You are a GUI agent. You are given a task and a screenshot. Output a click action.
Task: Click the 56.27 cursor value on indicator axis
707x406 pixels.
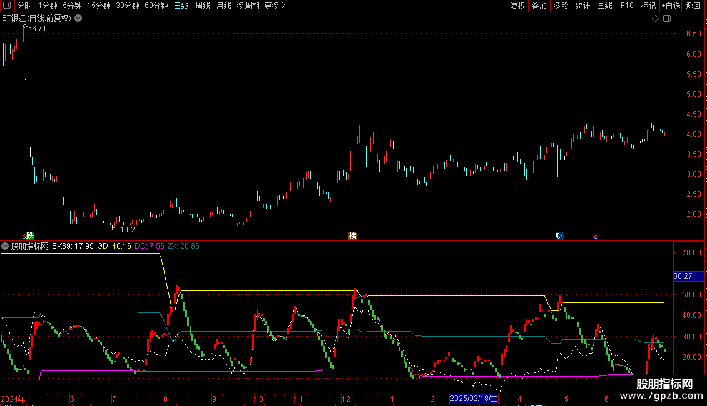pyautogui.click(x=688, y=276)
